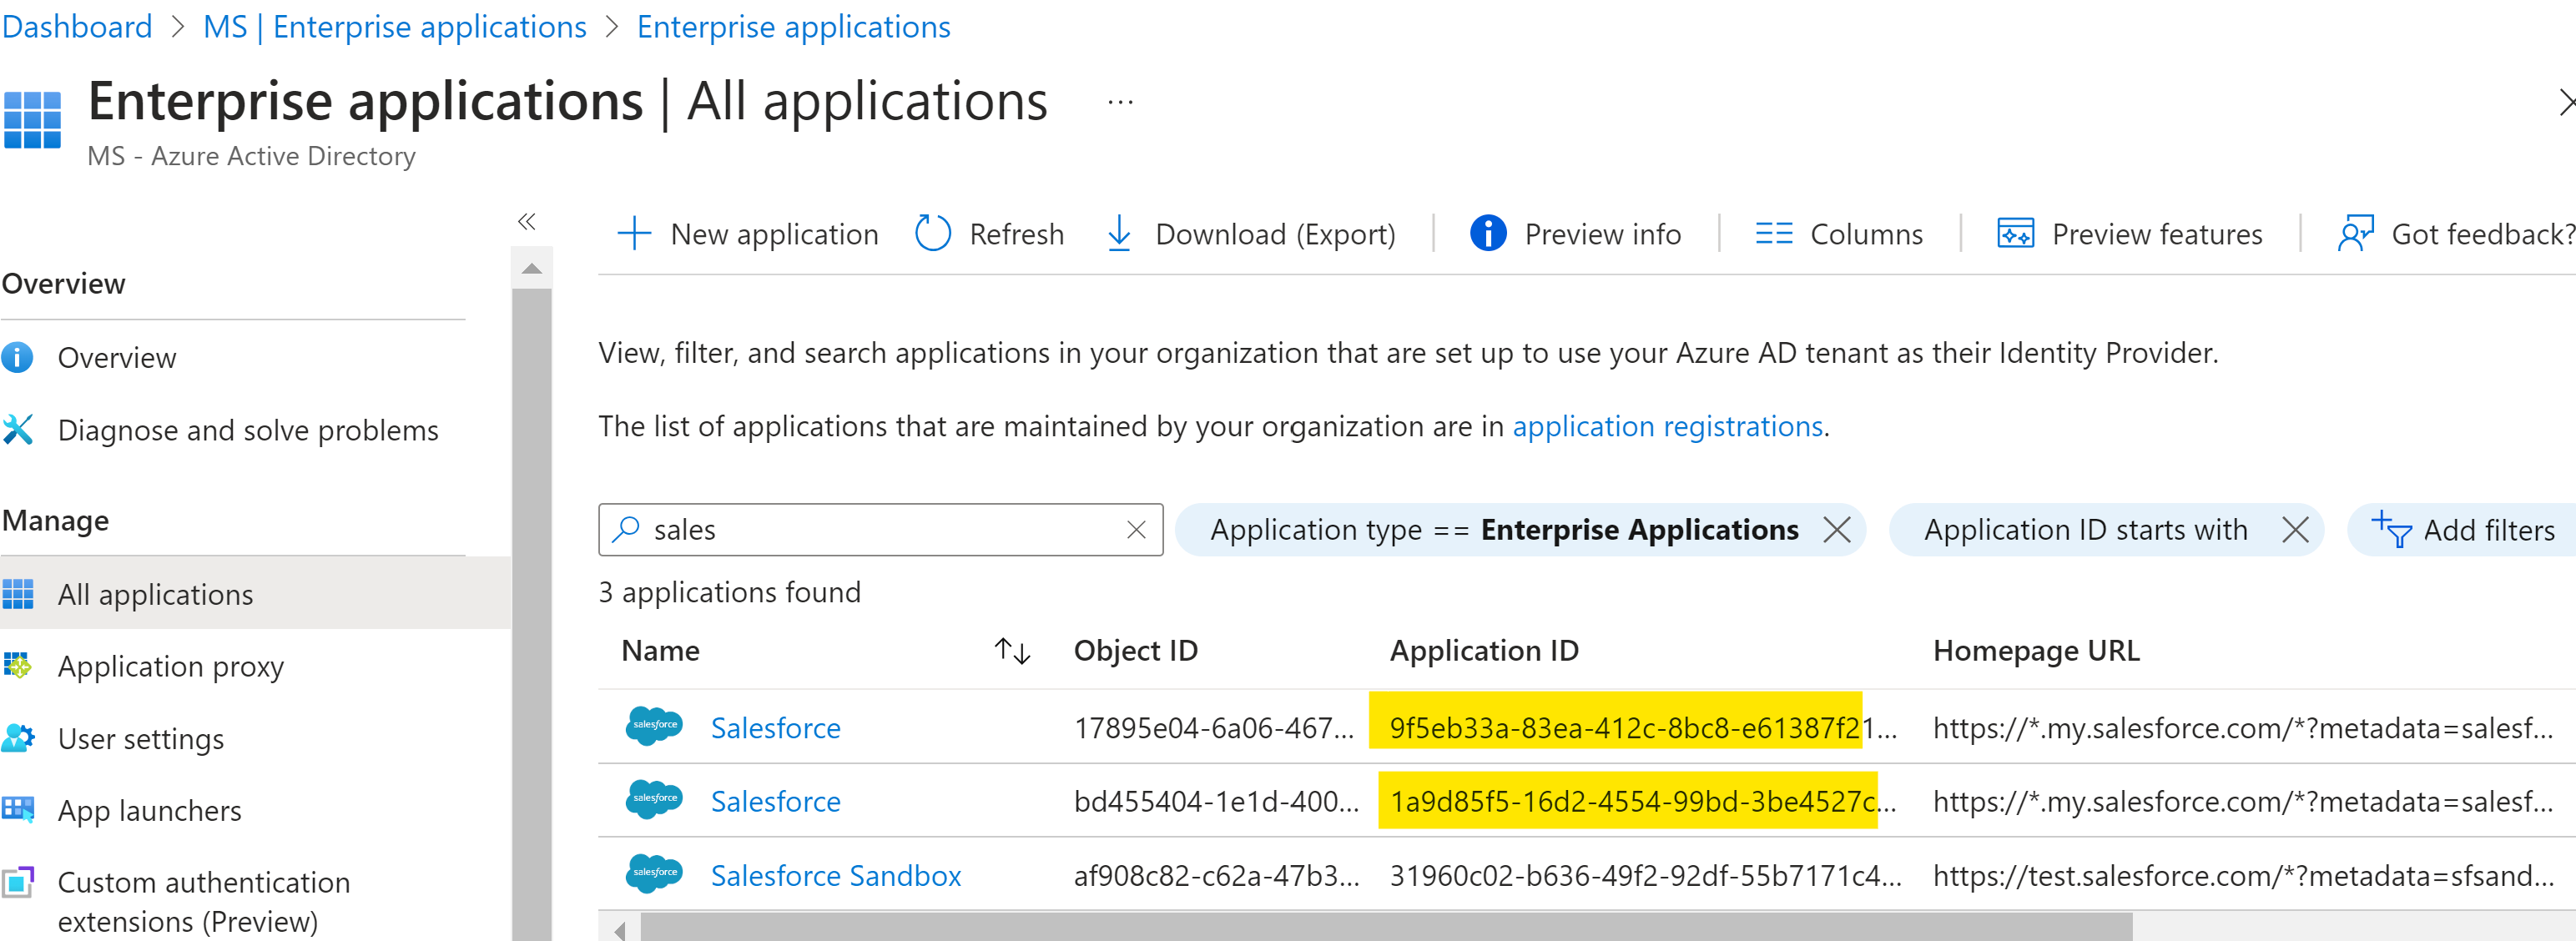2576x941 pixels.
Task: Click the plus icon for New application
Action: [634, 234]
